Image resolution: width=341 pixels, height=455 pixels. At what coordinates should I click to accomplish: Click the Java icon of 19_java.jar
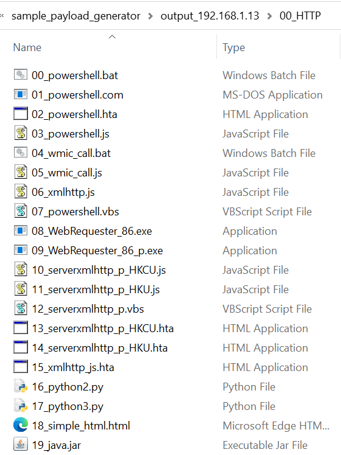pos(21,445)
